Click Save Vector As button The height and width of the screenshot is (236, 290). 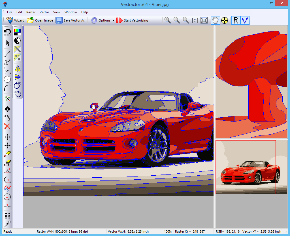[70, 20]
